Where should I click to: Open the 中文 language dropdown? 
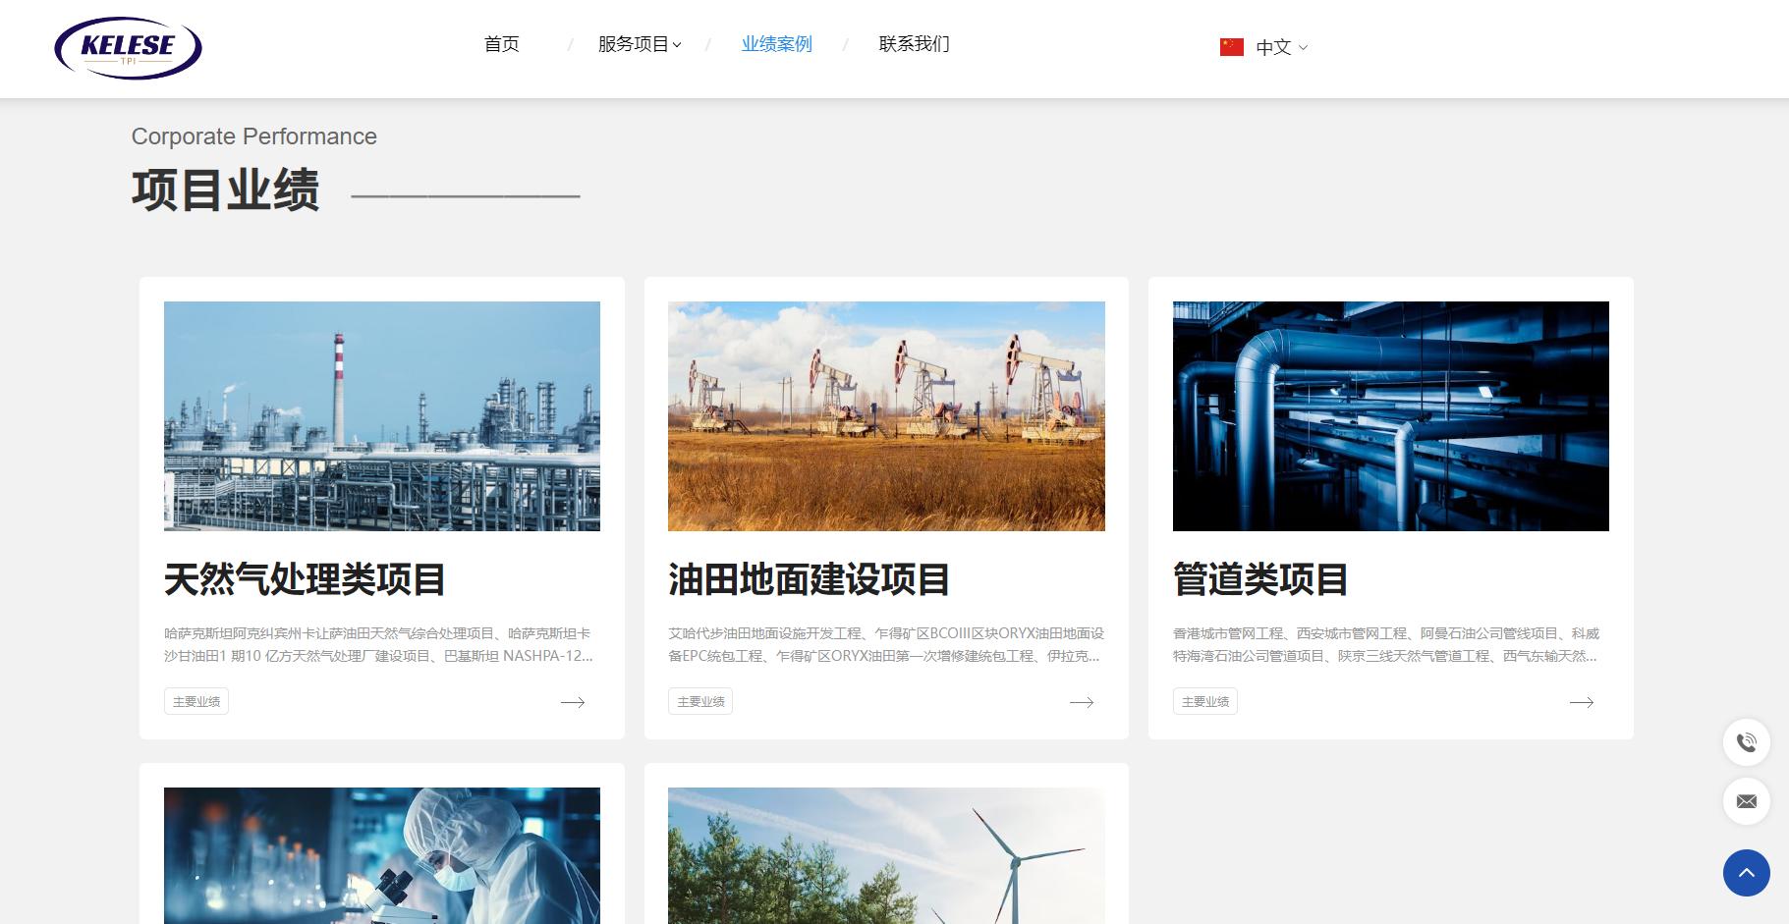1282,47
